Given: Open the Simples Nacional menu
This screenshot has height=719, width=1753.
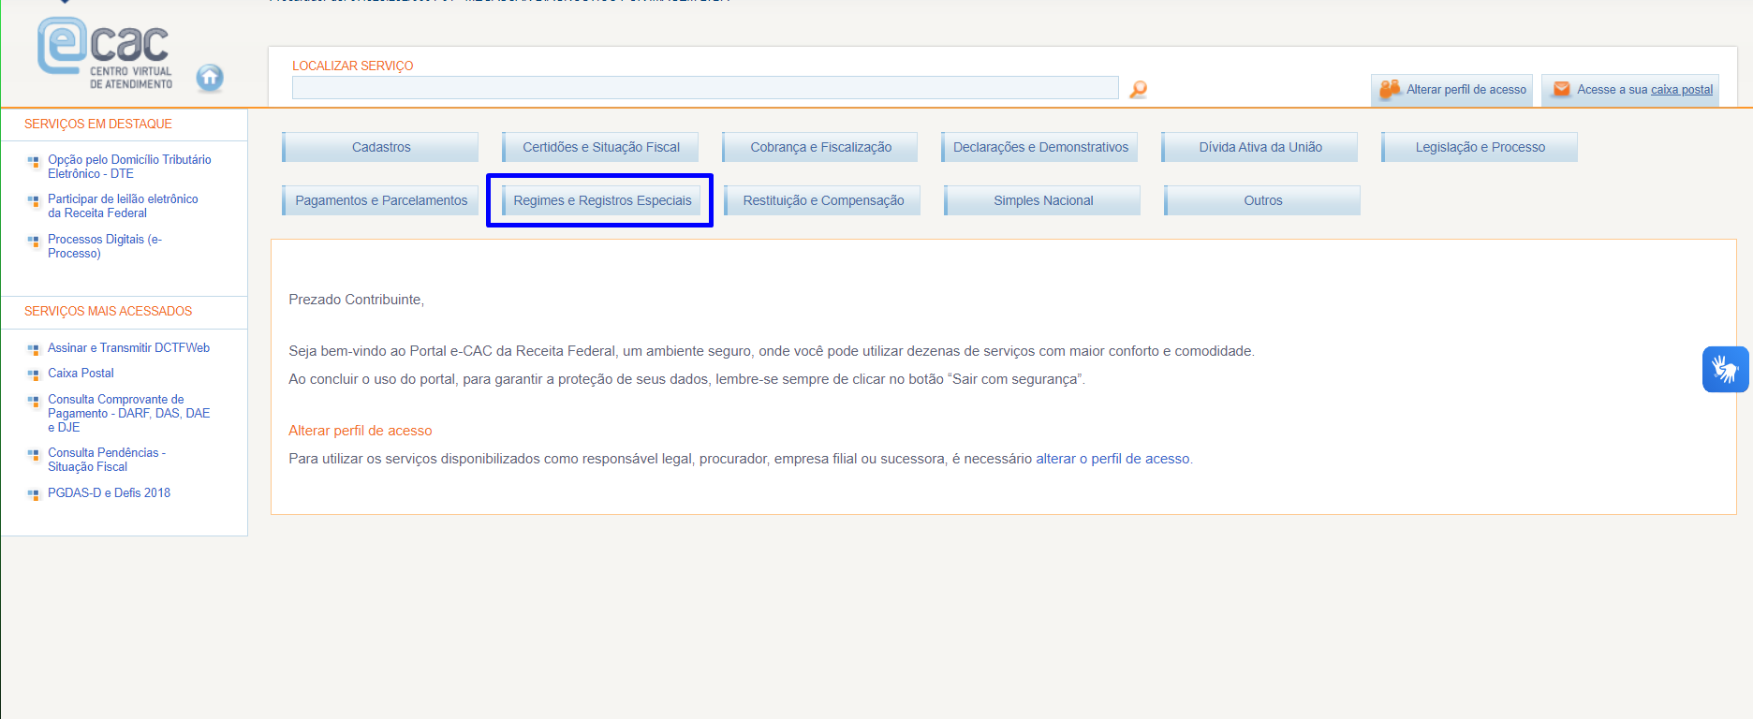Looking at the screenshot, I should pyautogui.click(x=1042, y=200).
